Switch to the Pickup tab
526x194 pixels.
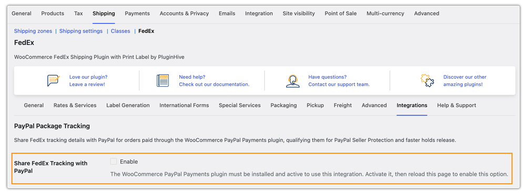click(315, 105)
